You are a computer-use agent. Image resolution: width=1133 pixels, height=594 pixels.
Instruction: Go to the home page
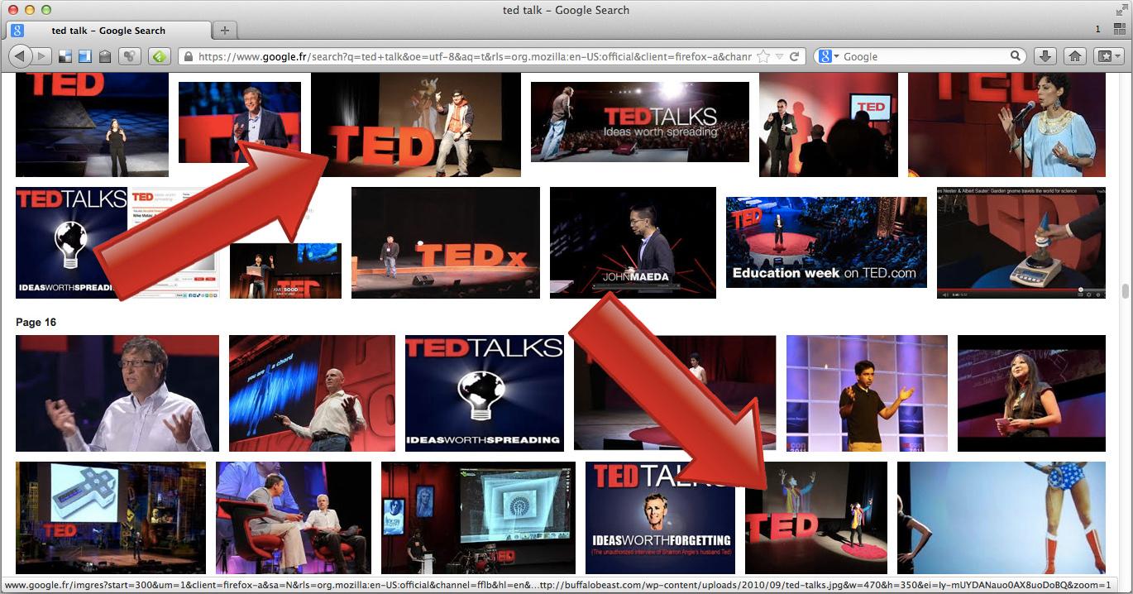[1075, 56]
